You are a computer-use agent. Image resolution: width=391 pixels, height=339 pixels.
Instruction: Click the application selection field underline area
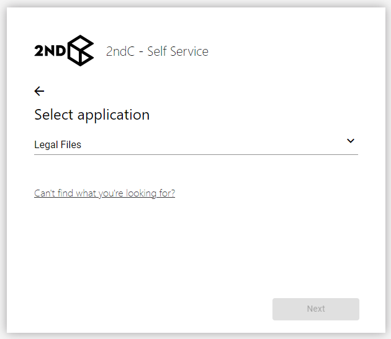[195, 152]
